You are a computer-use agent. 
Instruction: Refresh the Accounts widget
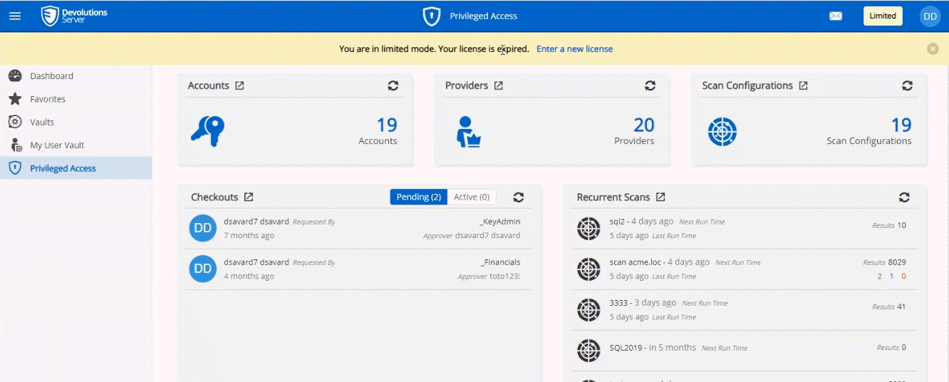click(x=393, y=86)
